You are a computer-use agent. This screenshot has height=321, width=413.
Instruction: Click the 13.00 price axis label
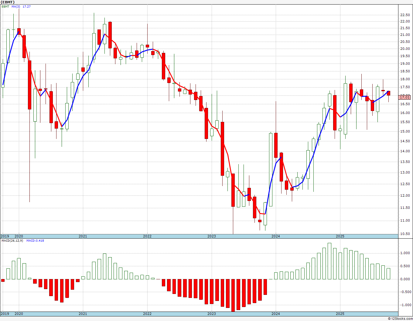tap(405, 172)
